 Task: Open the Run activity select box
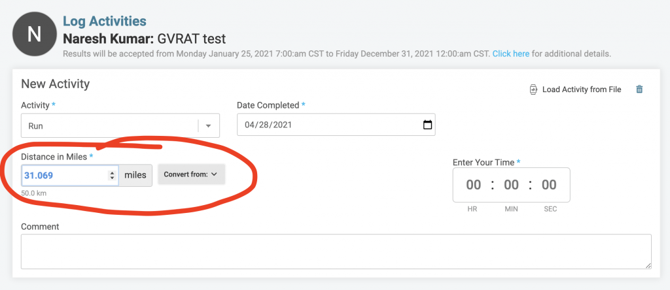pyautogui.click(x=120, y=126)
